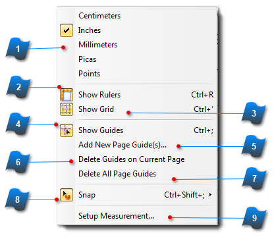
Task: Click the Ctrl+R shortcut text
Action: pyautogui.click(x=202, y=95)
